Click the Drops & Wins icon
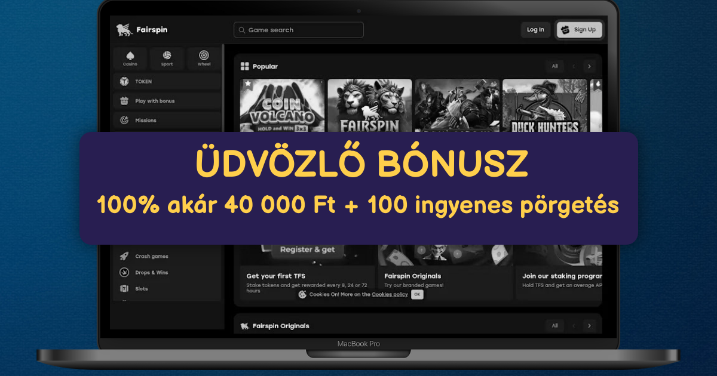The width and height of the screenshot is (717, 376). 124,272
